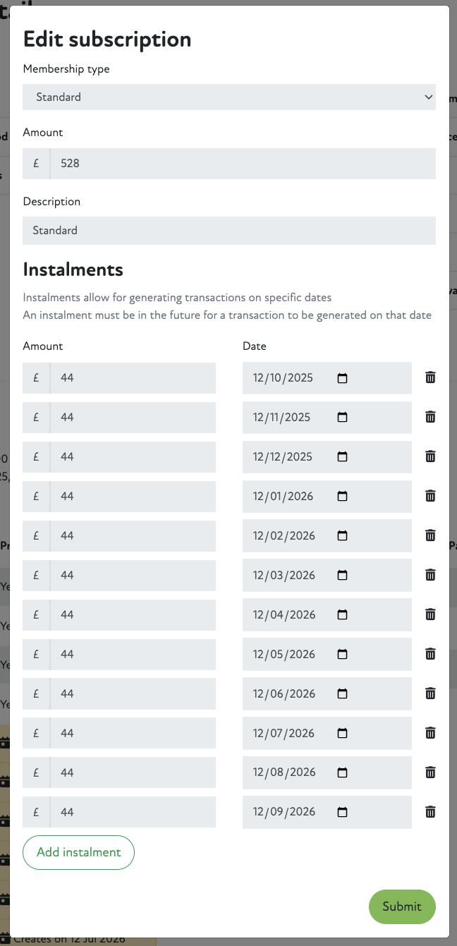This screenshot has height=946, width=457.
Task: Click the subscription Amount field showing 528
Action: (x=243, y=164)
